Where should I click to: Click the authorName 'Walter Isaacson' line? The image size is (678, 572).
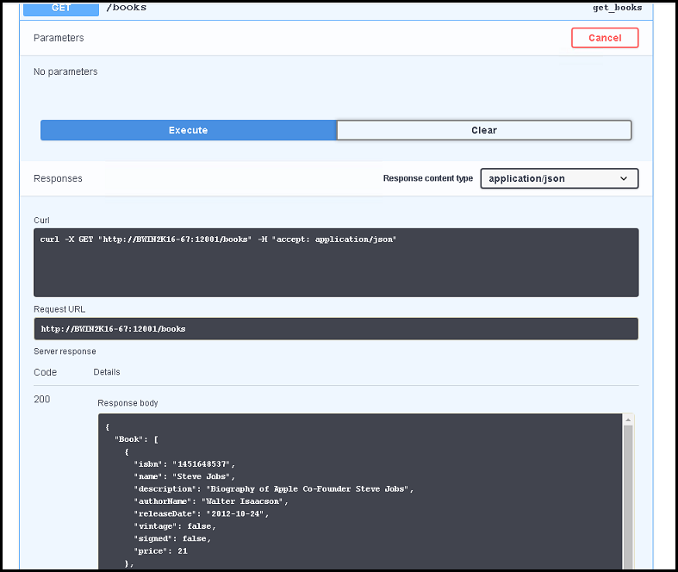(211, 501)
